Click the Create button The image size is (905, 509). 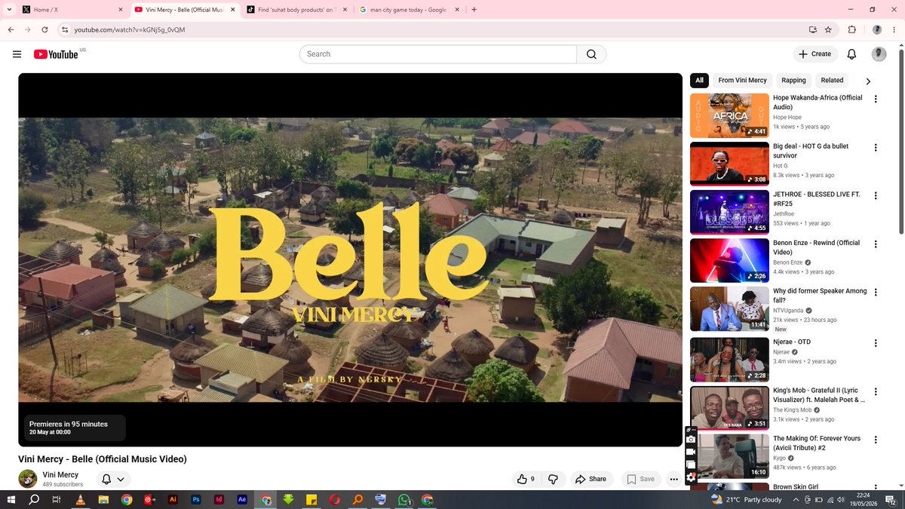click(x=815, y=54)
